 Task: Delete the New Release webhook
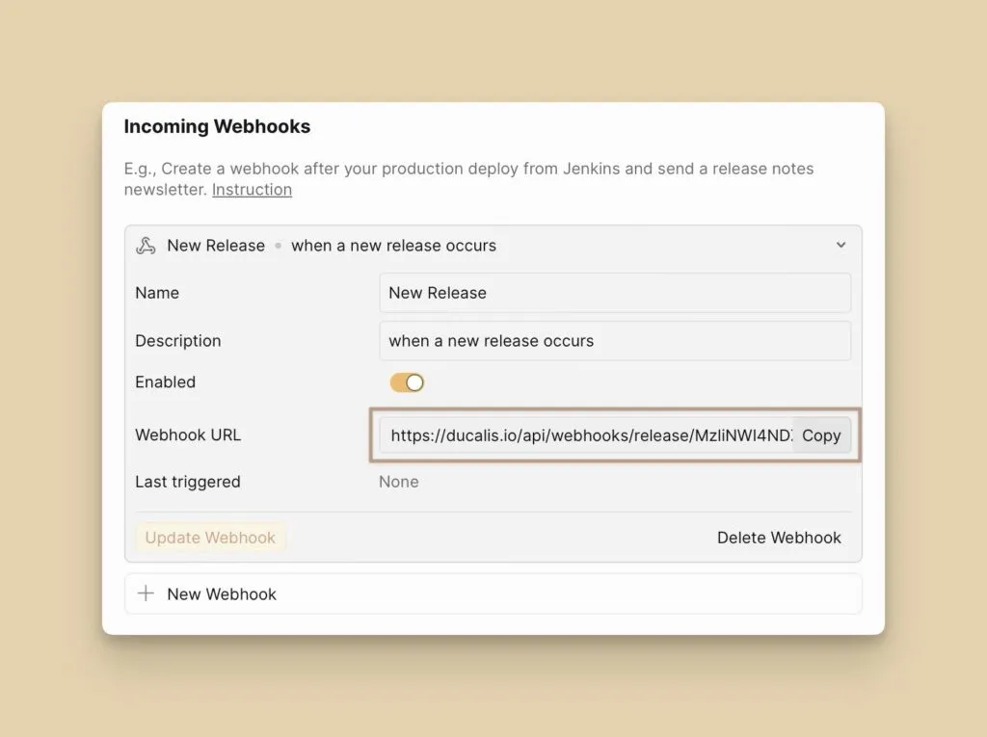pos(779,538)
